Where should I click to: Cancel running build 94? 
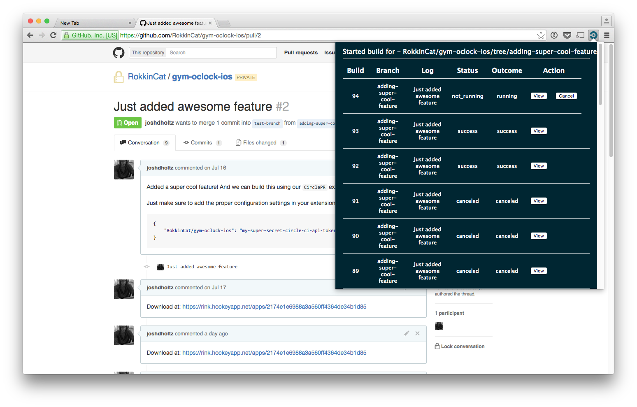click(x=566, y=96)
